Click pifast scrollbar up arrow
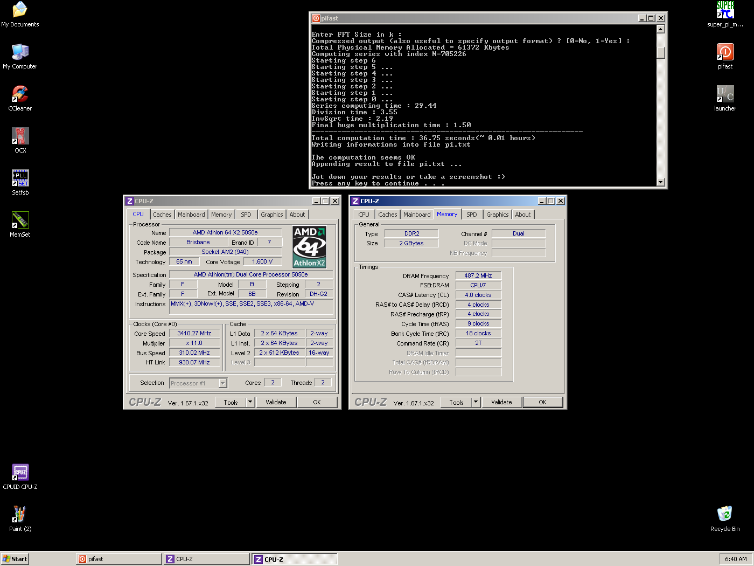Screen dimensions: 754x566 pos(661,29)
